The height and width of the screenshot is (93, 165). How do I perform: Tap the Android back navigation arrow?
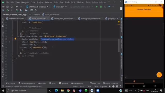click(x=133, y=86)
